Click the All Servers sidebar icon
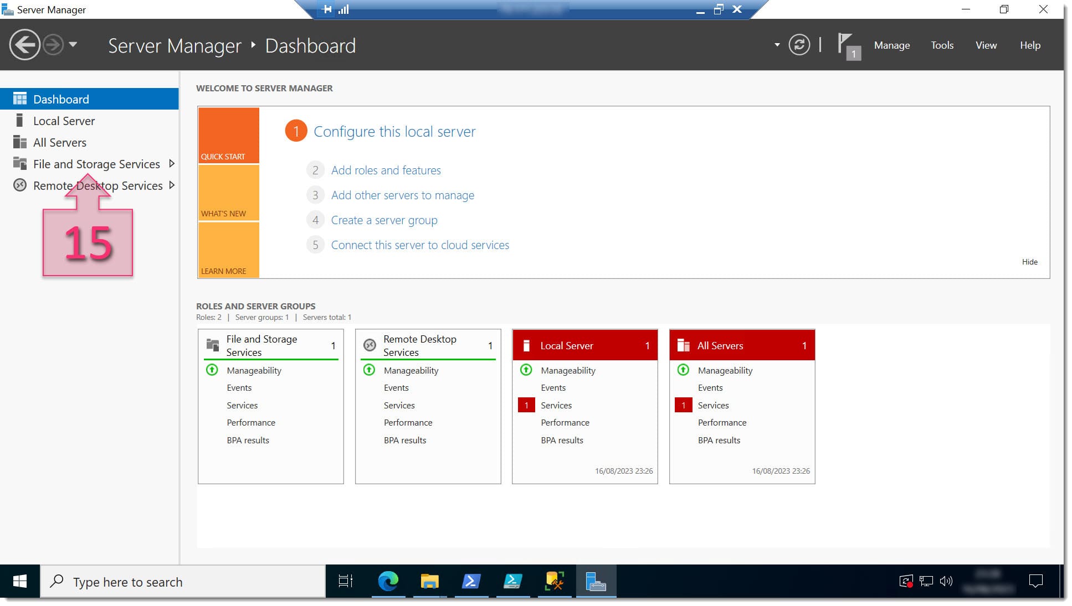The height and width of the screenshot is (606, 1072). (x=20, y=142)
